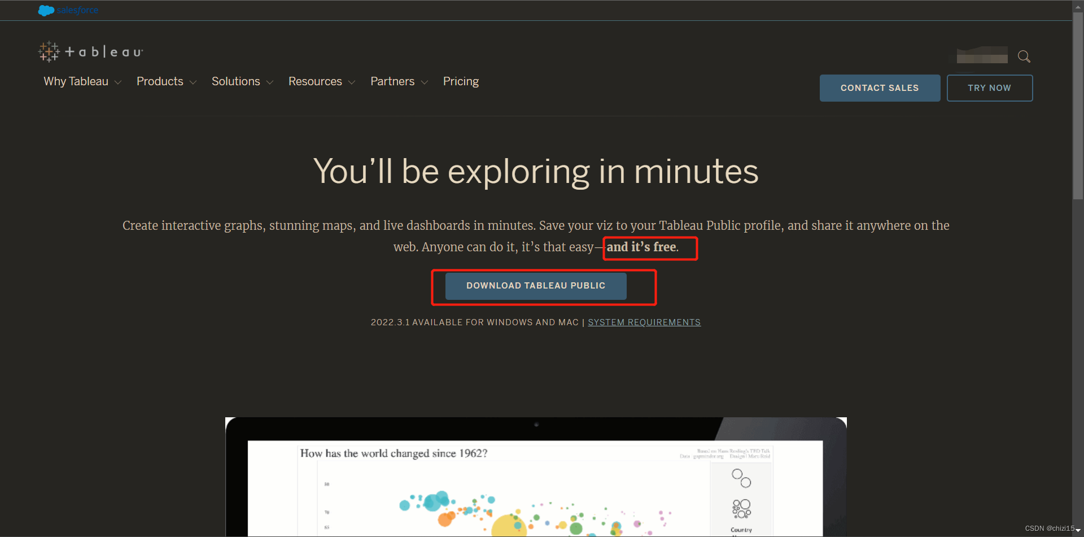Viewport: 1084px width, 537px height.
Task: Open the Tableau logo home link
Action: click(x=91, y=51)
